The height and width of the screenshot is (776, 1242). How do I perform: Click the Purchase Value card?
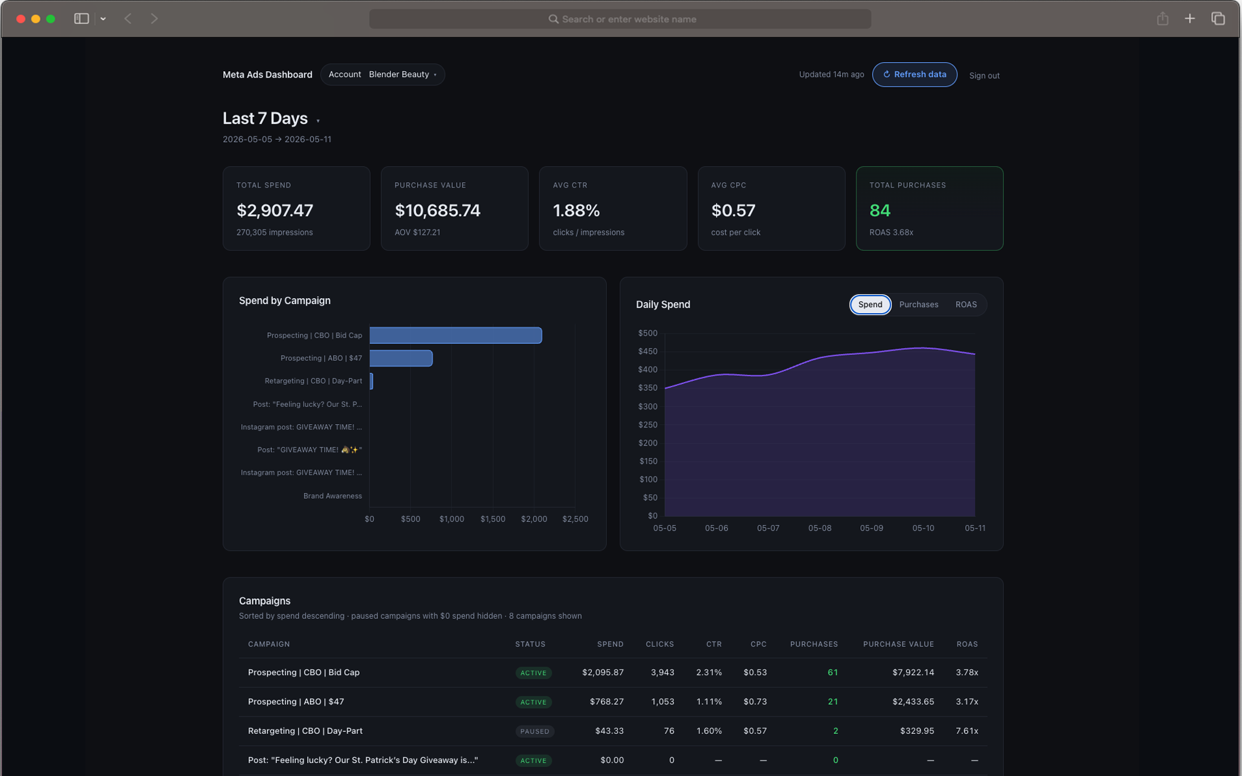[455, 208]
